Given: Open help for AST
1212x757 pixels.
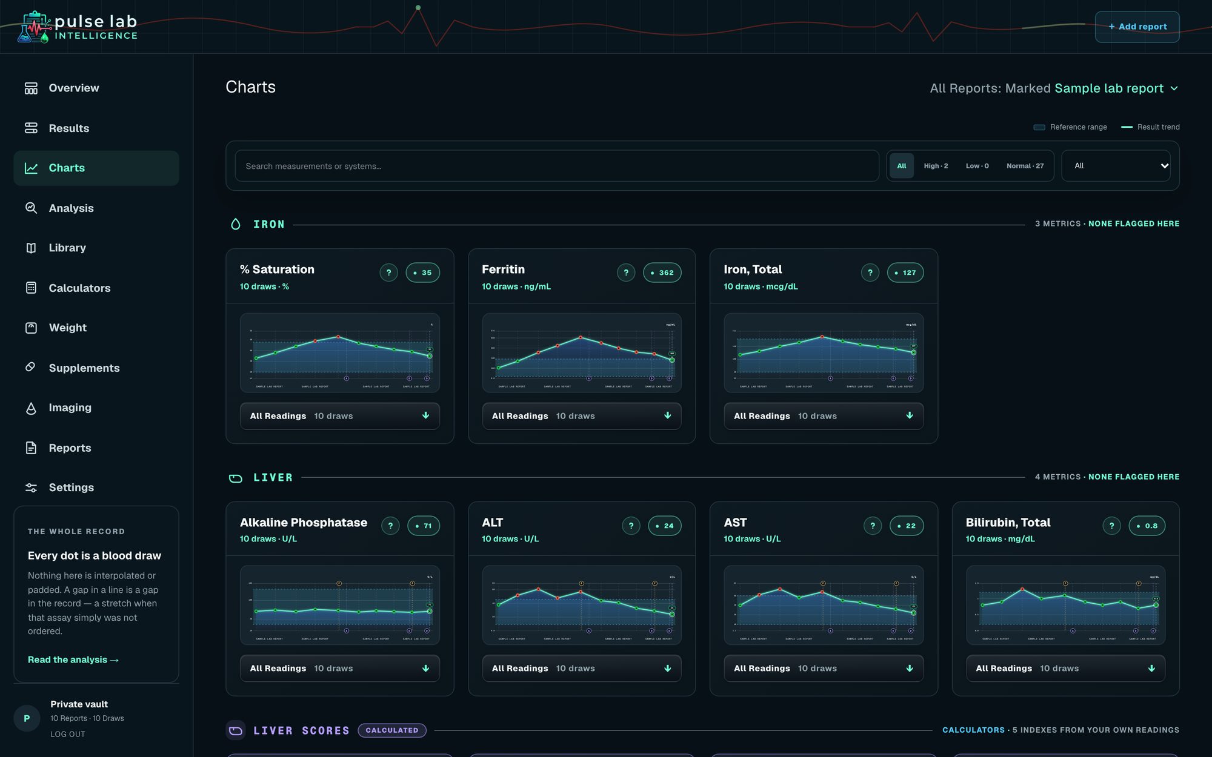Looking at the screenshot, I should click(x=873, y=526).
